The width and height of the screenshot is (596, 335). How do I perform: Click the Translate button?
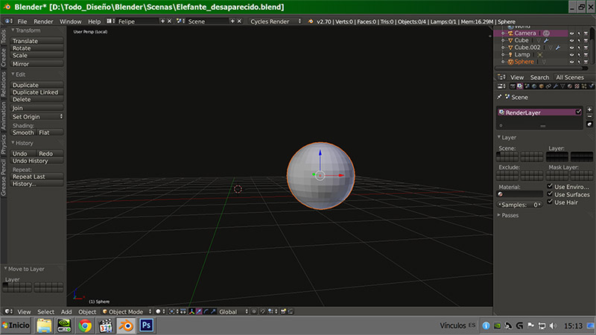click(37, 41)
